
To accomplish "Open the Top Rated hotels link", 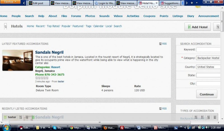I will tap(53, 26).
